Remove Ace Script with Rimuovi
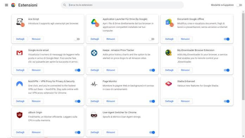Screen dimensions: 245x138 point(36,39)
